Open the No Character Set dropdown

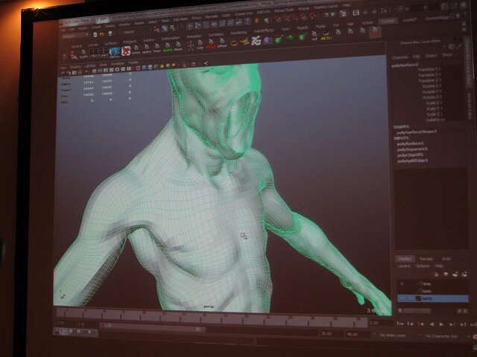[x=443, y=336]
